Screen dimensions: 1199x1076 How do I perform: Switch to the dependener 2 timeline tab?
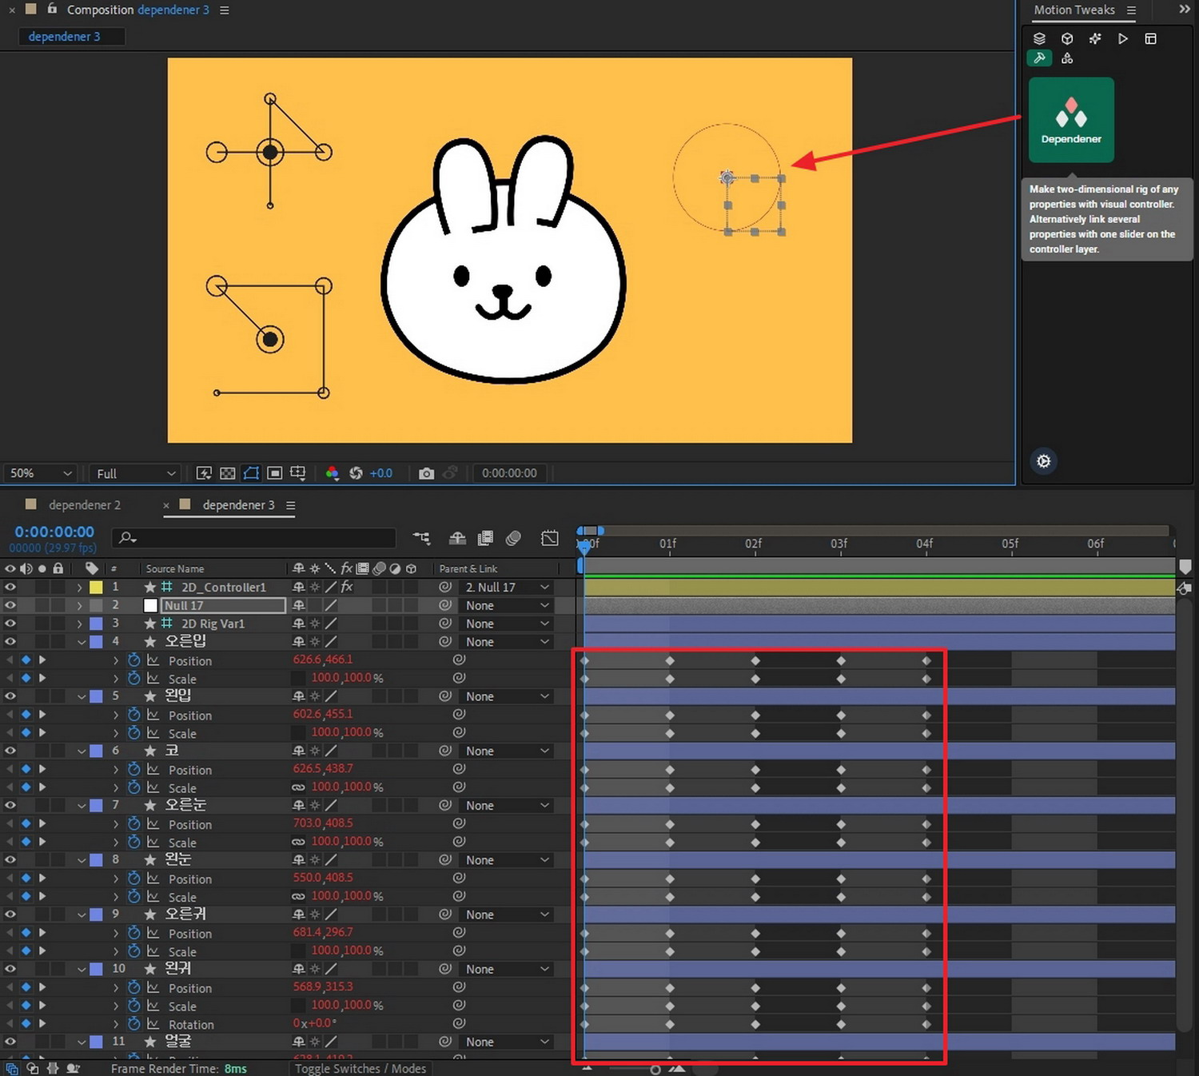point(84,505)
